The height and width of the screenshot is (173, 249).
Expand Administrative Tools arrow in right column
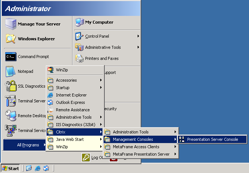pos(138,47)
